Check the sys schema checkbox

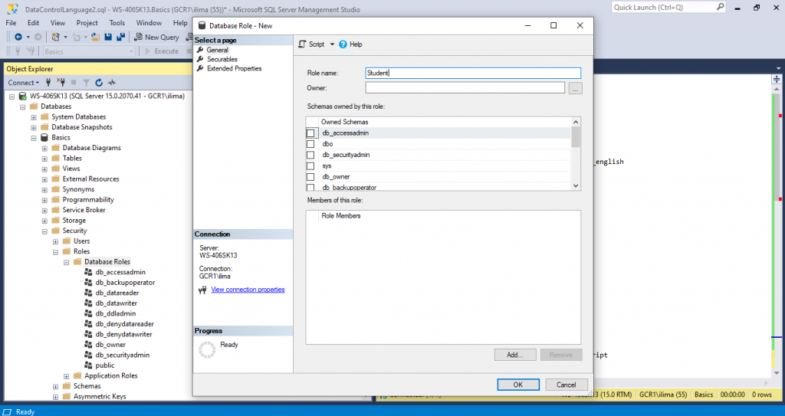(x=311, y=166)
